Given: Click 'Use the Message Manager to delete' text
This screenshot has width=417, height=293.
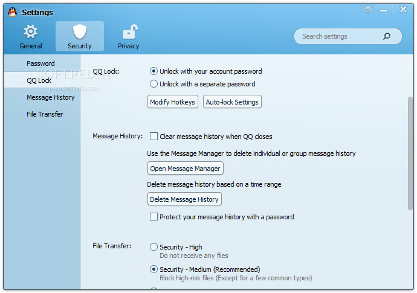Looking at the screenshot, I should 251,153.
